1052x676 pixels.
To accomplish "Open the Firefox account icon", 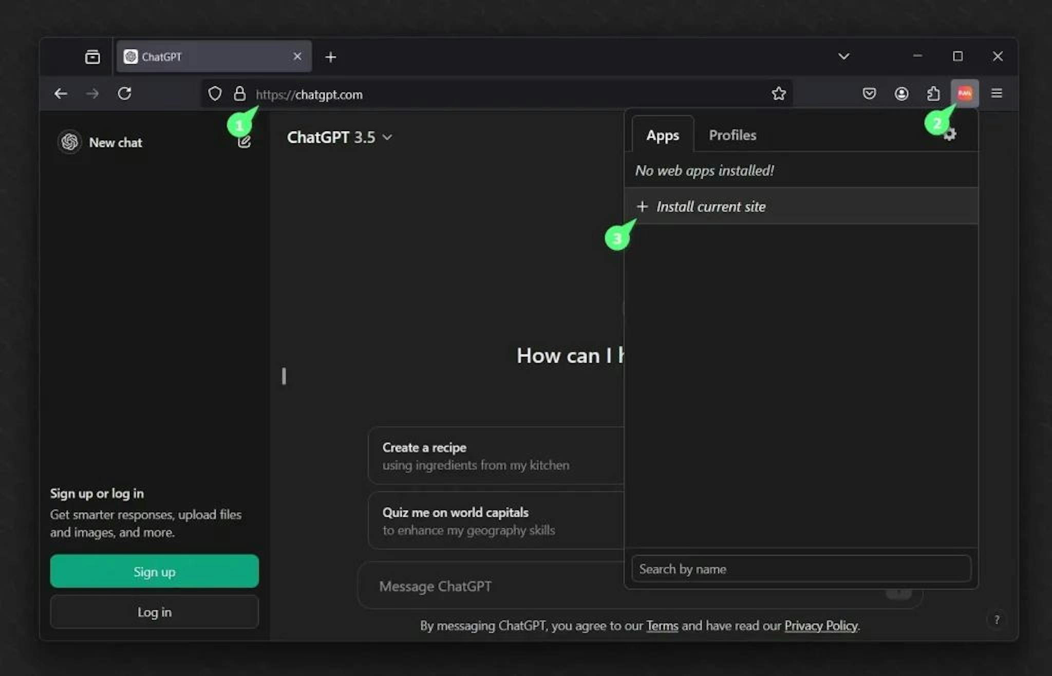I will (x=901, y=93).
